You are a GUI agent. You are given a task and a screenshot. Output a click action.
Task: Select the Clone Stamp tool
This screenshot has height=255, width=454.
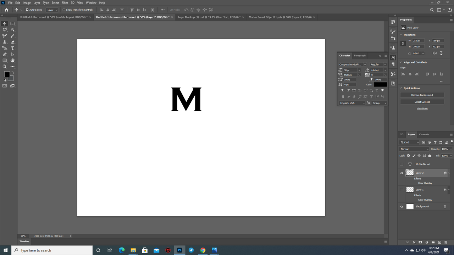tap(5, 42)
